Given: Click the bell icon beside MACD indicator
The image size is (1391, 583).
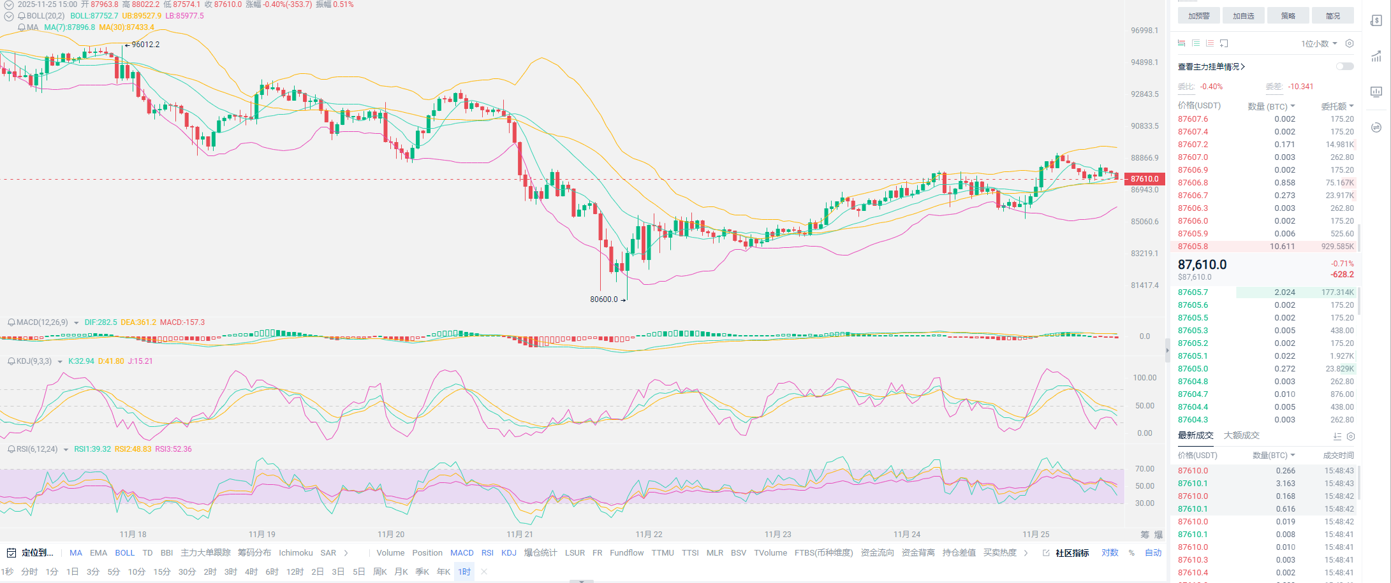Looking at the screenshot, I should 11,322.
